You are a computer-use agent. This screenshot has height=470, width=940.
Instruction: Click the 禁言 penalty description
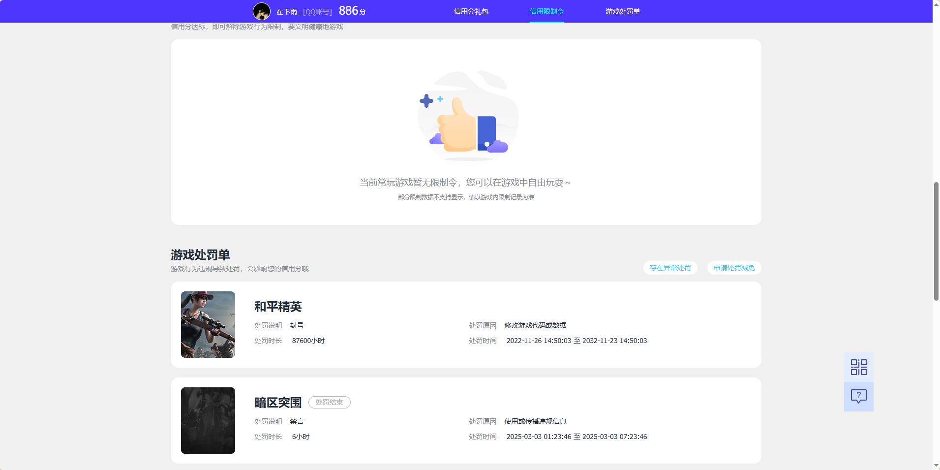(x=297, y=421)
